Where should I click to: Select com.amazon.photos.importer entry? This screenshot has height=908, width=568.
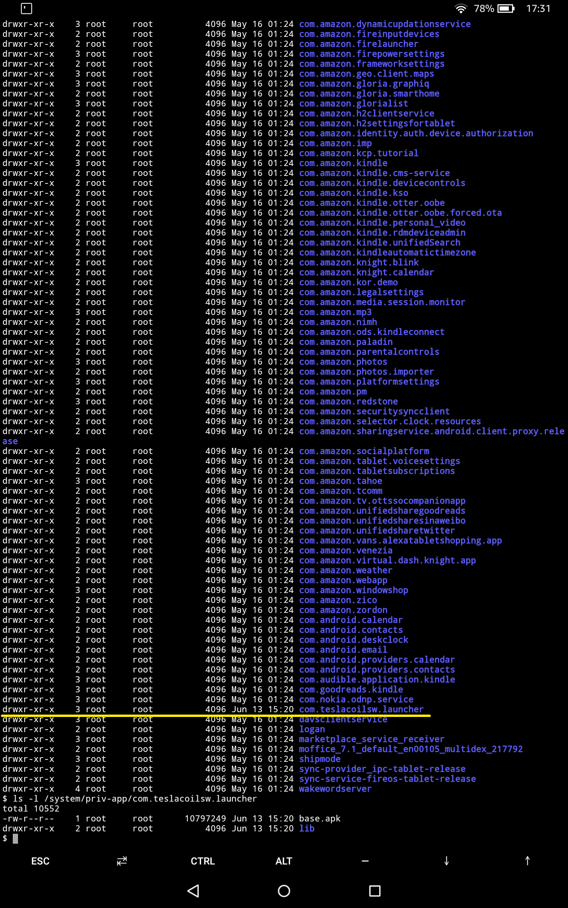pos(366,372)
